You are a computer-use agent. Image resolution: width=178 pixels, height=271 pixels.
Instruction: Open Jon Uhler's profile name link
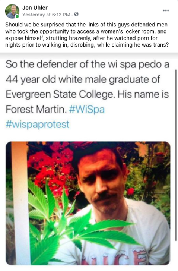(x=35, y=7)
